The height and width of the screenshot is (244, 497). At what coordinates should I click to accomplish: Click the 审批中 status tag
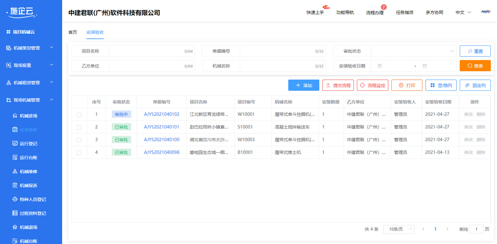pyautogui.click(x=121, y=114)
